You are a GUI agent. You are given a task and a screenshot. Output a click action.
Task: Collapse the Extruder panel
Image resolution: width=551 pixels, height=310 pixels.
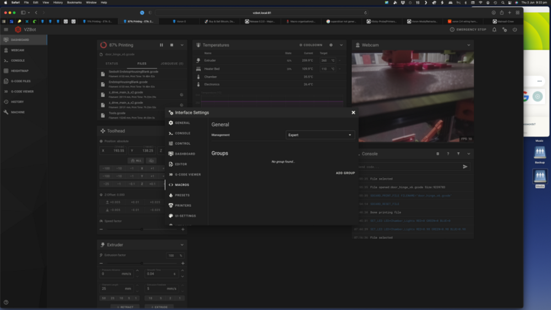[182, 245]
